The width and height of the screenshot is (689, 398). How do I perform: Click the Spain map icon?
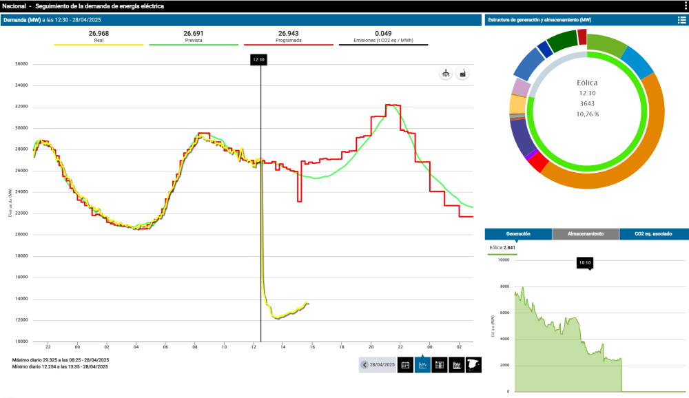click(x=473, y=365)
